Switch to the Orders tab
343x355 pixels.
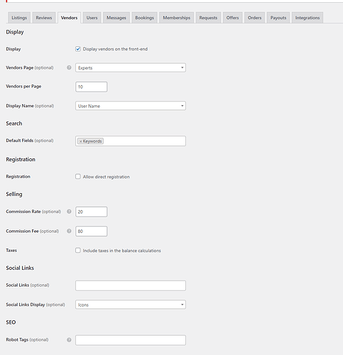[255, 18]
